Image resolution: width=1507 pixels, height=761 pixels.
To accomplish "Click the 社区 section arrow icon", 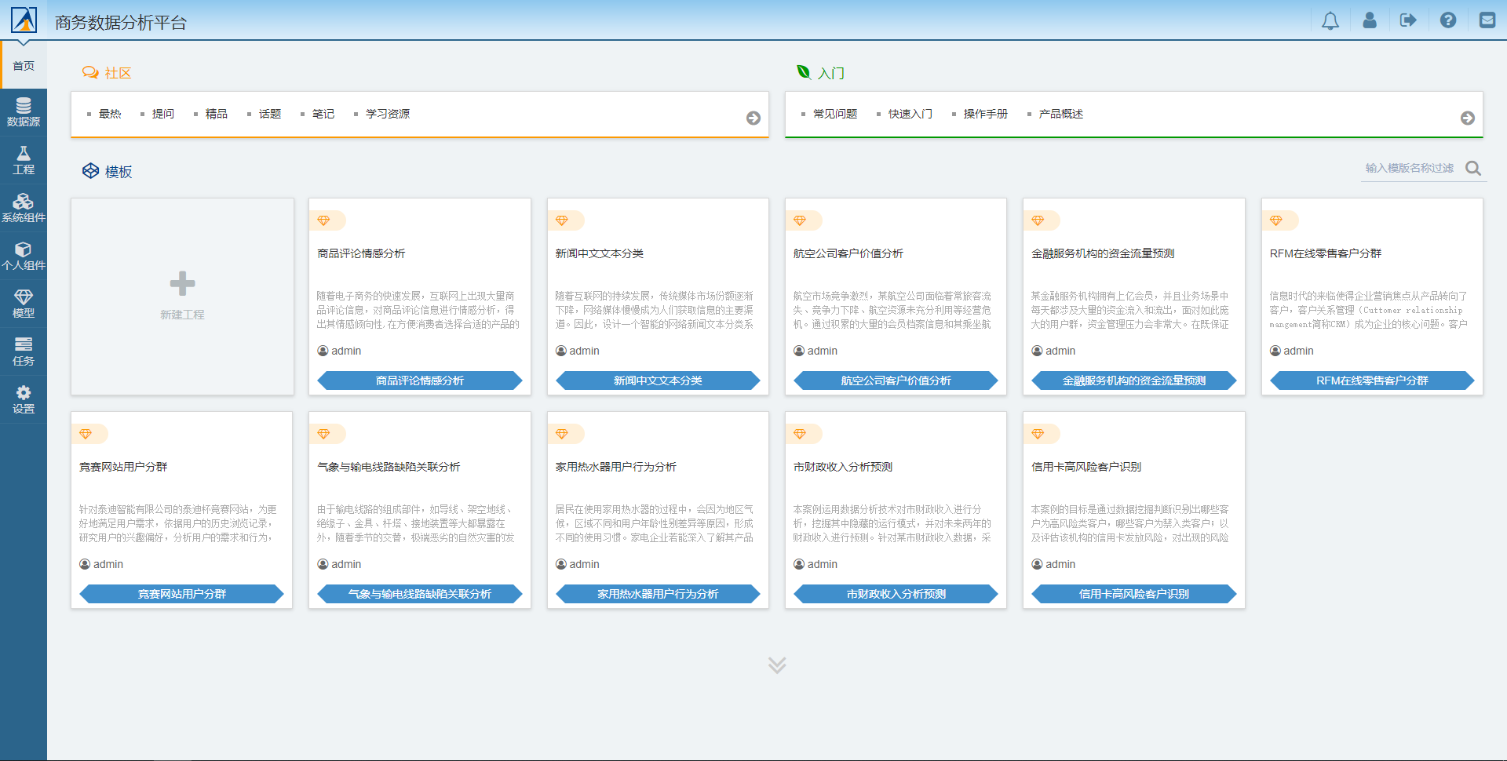I will coord(753,118).
